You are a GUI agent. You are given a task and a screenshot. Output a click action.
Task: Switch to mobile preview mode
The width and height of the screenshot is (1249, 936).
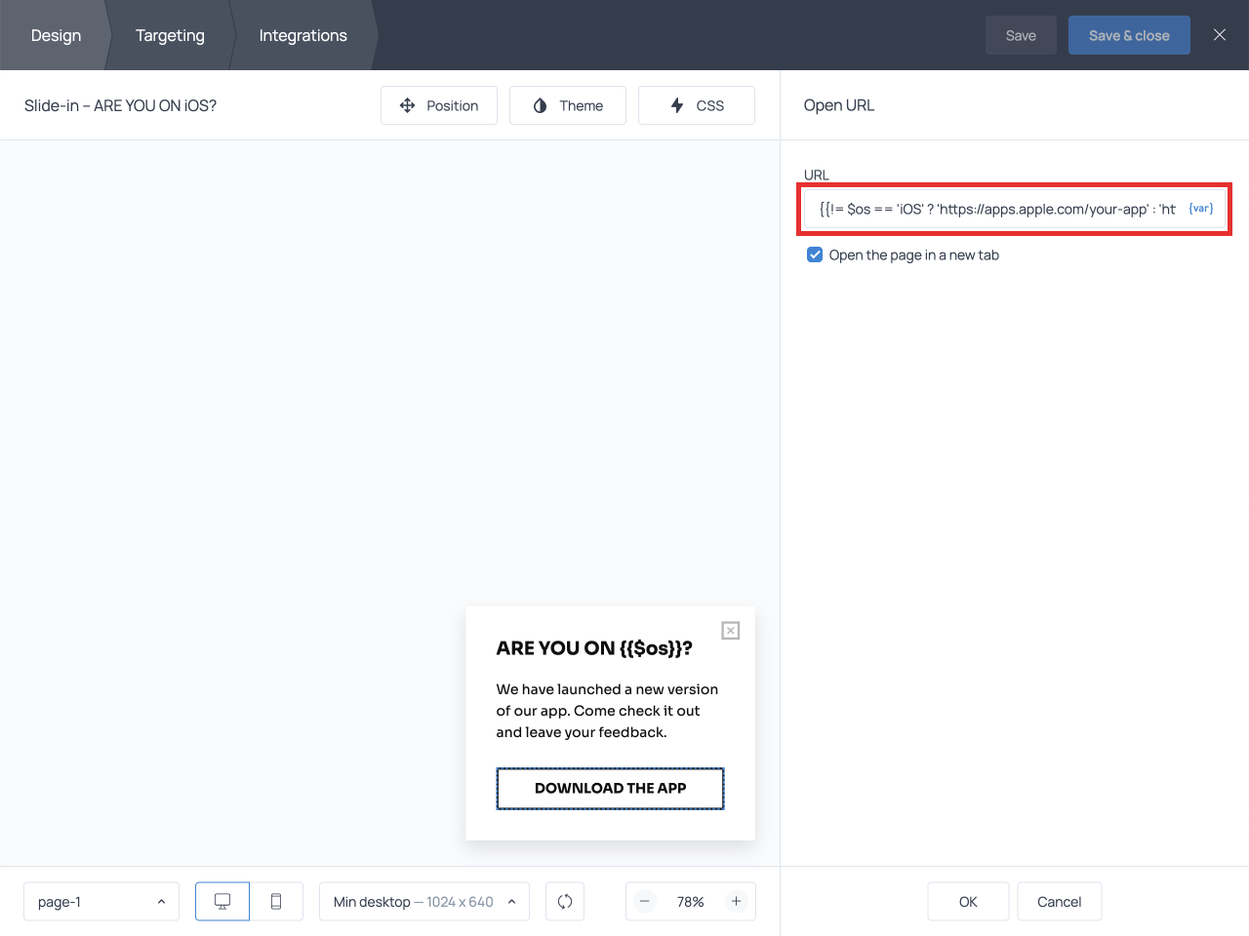click(276, 902)
